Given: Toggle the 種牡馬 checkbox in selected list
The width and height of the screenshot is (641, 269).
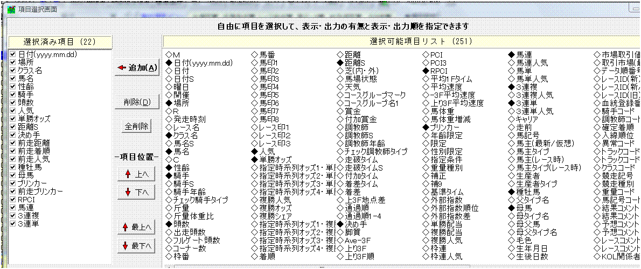Looking at the screenshot, I should [x=12, y=167].
